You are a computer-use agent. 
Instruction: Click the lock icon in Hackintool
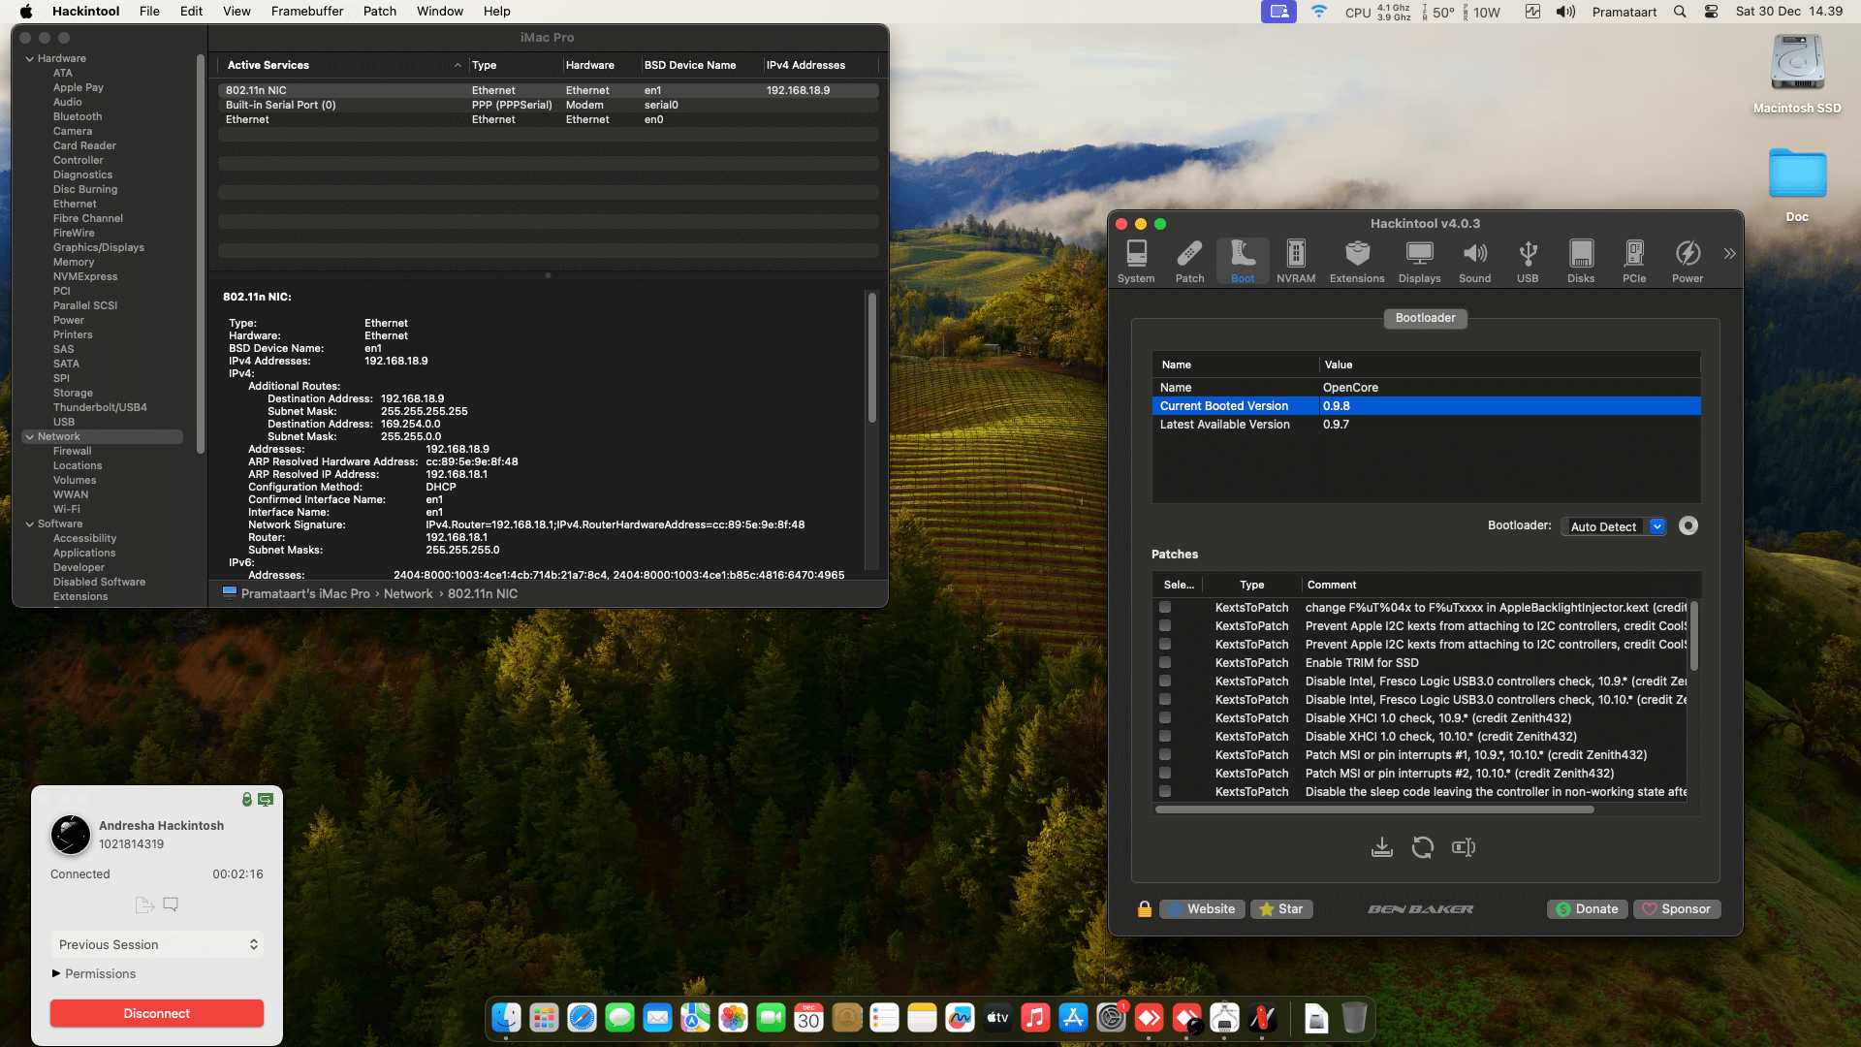[1144, 908]
